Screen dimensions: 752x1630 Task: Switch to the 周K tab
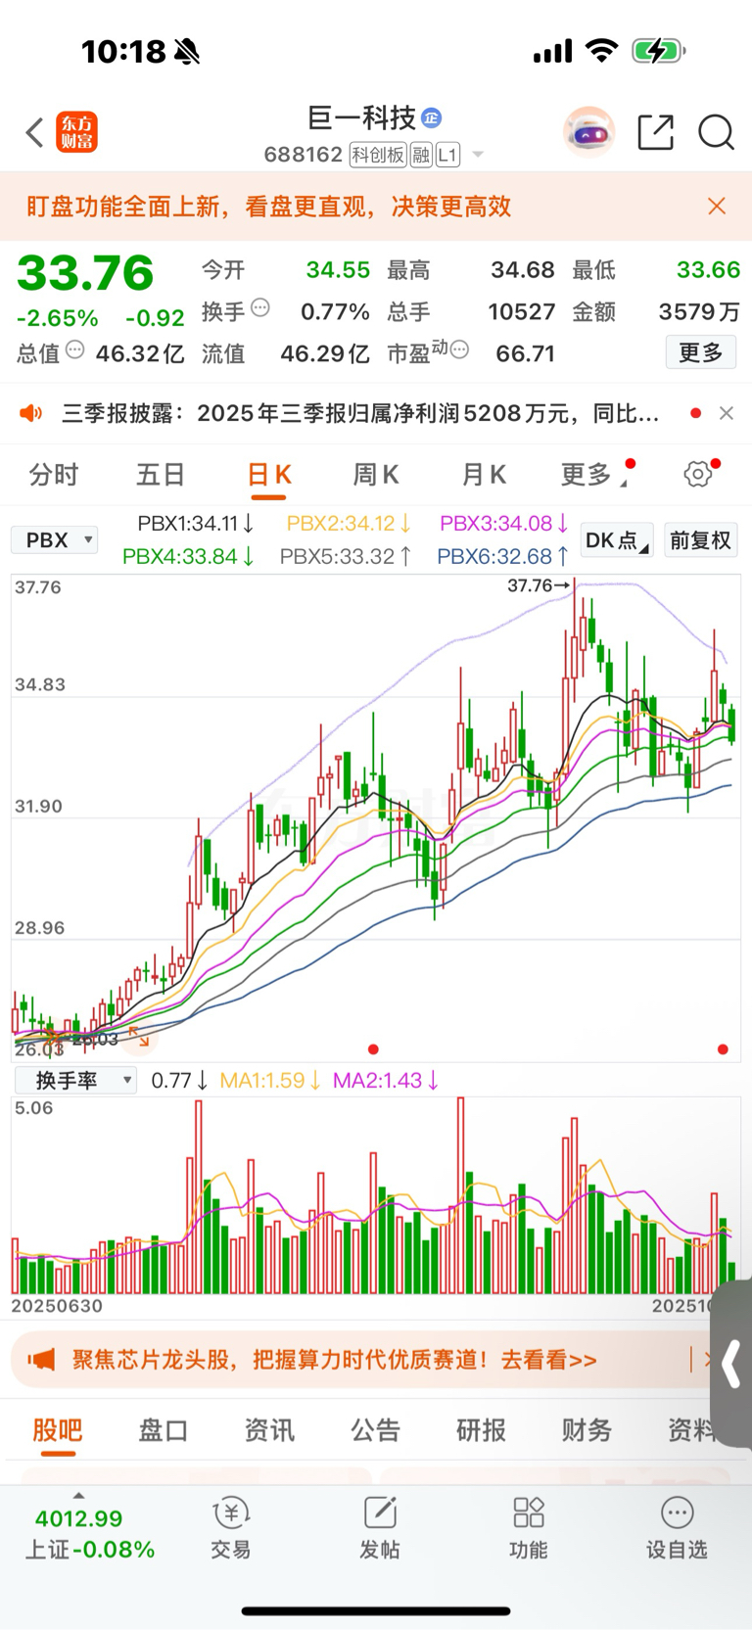click(x=376, y=475)
